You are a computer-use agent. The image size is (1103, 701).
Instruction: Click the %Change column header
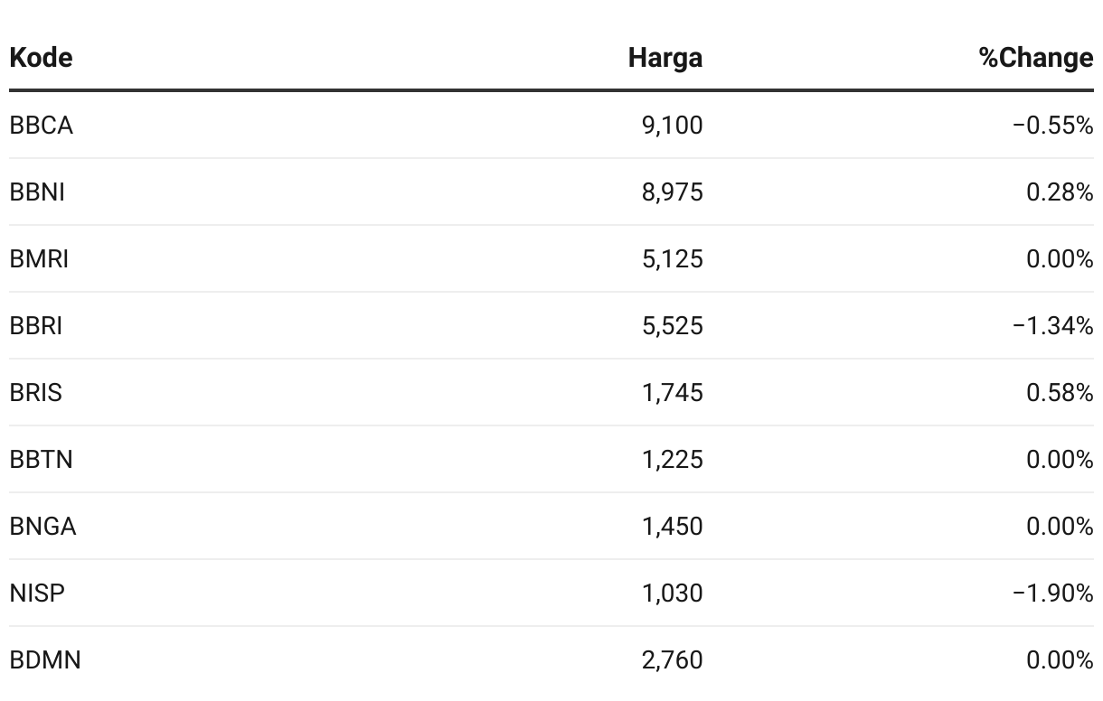[1036, 58]
